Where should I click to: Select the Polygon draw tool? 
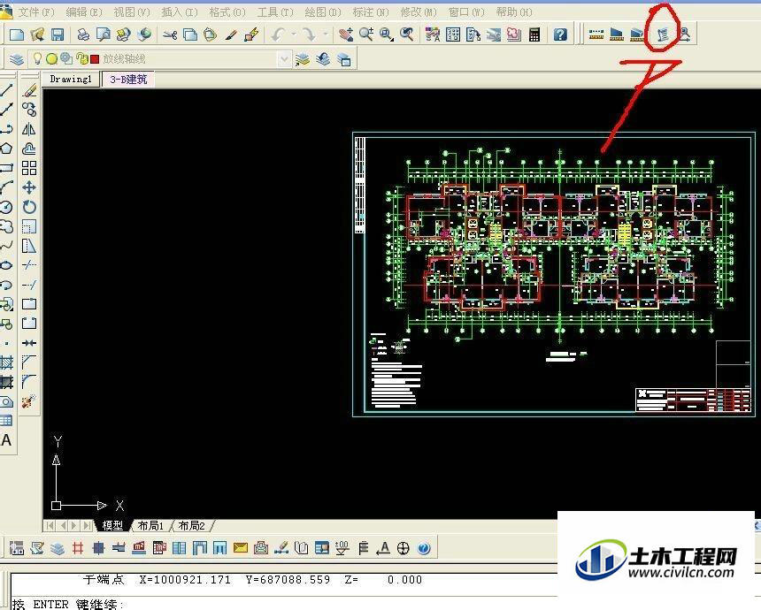coord(6,149)
